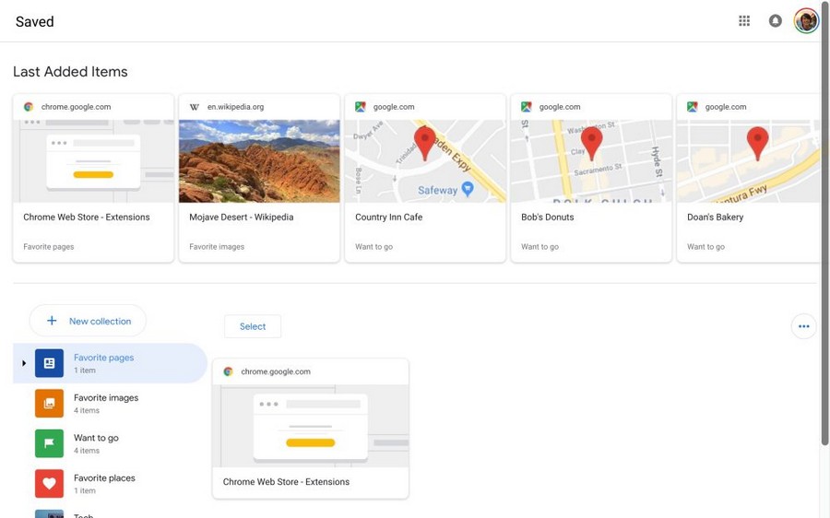
Task: Open the Bob's Donuts map thumbnail
Action: click(591, 161)
